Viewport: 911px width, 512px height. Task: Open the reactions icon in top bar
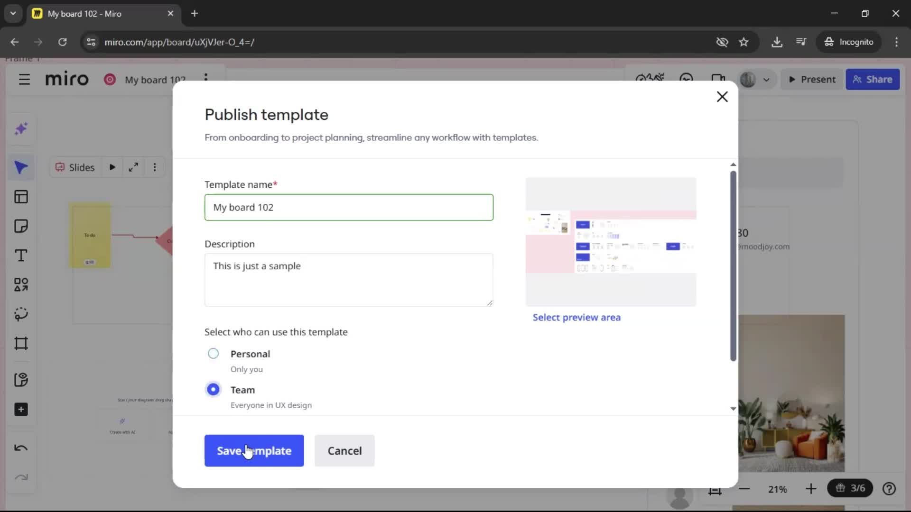tap(687, 79)
